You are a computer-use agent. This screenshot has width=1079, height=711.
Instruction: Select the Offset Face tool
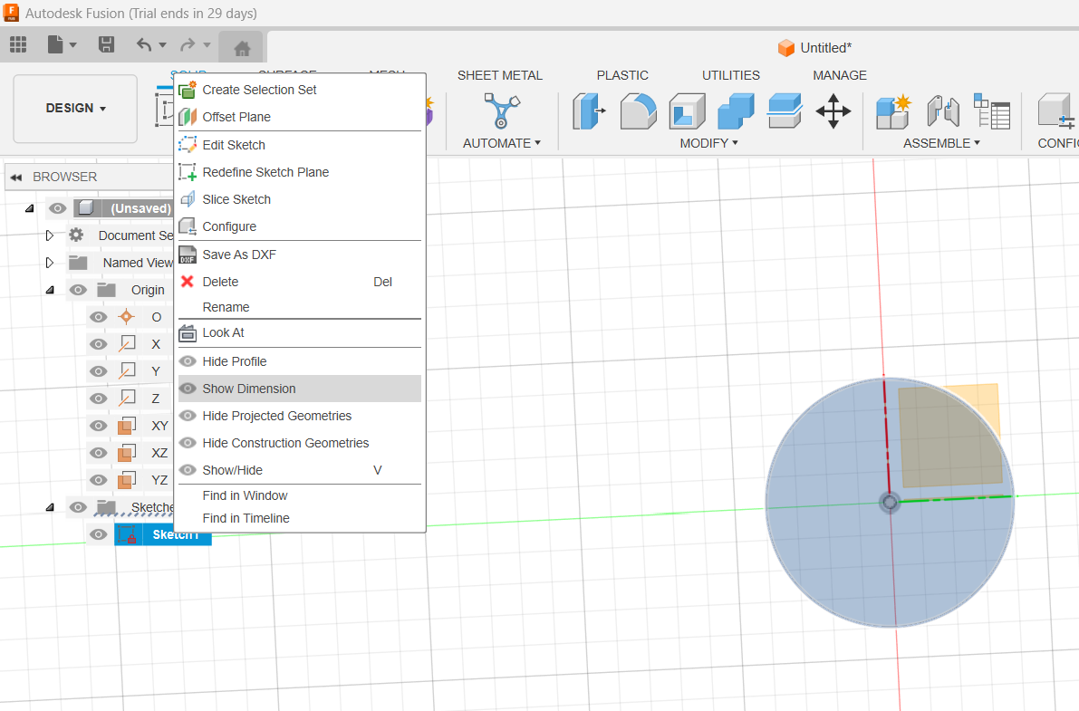[x=785, y=111]
